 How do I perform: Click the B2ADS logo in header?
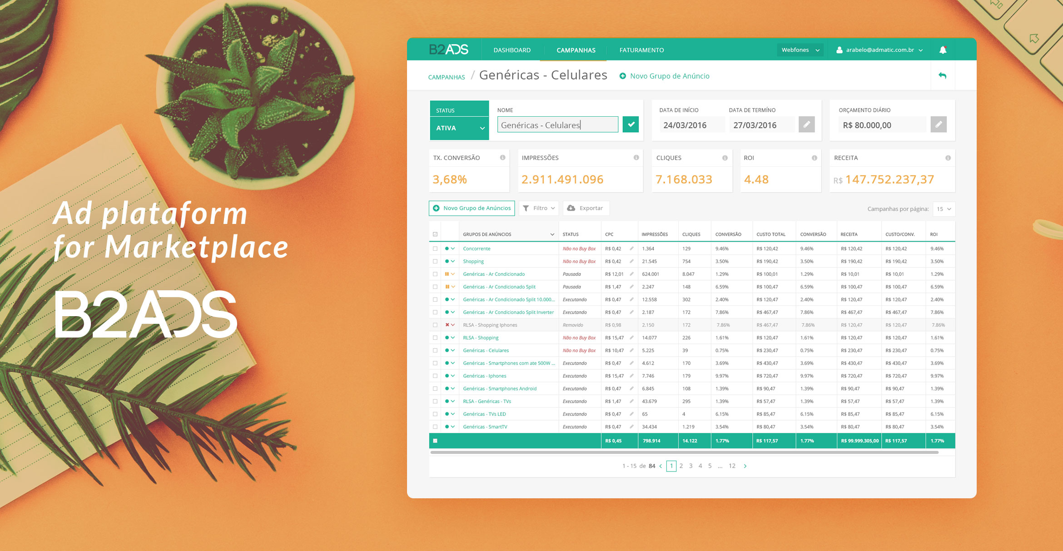(448, 50)
